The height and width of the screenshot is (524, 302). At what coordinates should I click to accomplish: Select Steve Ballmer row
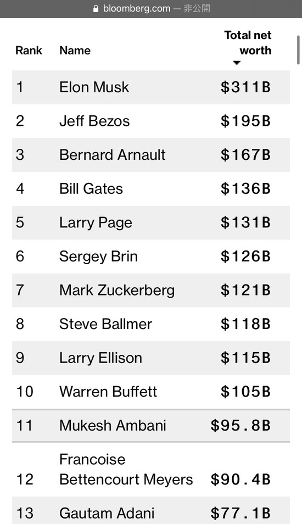click(151, 324)
